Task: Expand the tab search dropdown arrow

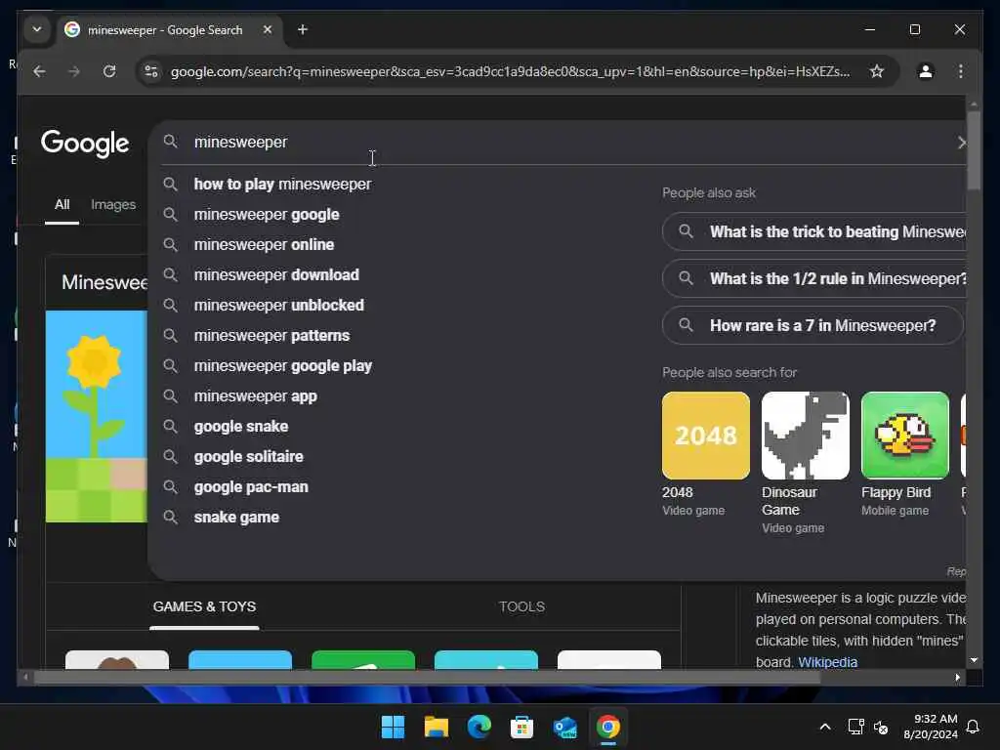Action: (x=37, y=29)
